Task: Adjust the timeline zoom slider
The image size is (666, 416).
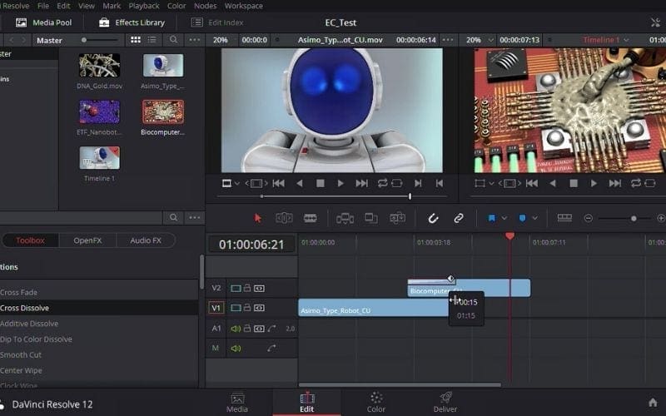Action: click(x=634, y=218)
